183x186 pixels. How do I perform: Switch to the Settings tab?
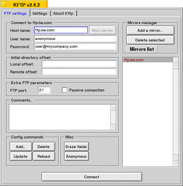(x=40, y=14)
